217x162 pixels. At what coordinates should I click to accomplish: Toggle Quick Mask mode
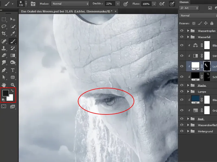[x=4, y=106]
